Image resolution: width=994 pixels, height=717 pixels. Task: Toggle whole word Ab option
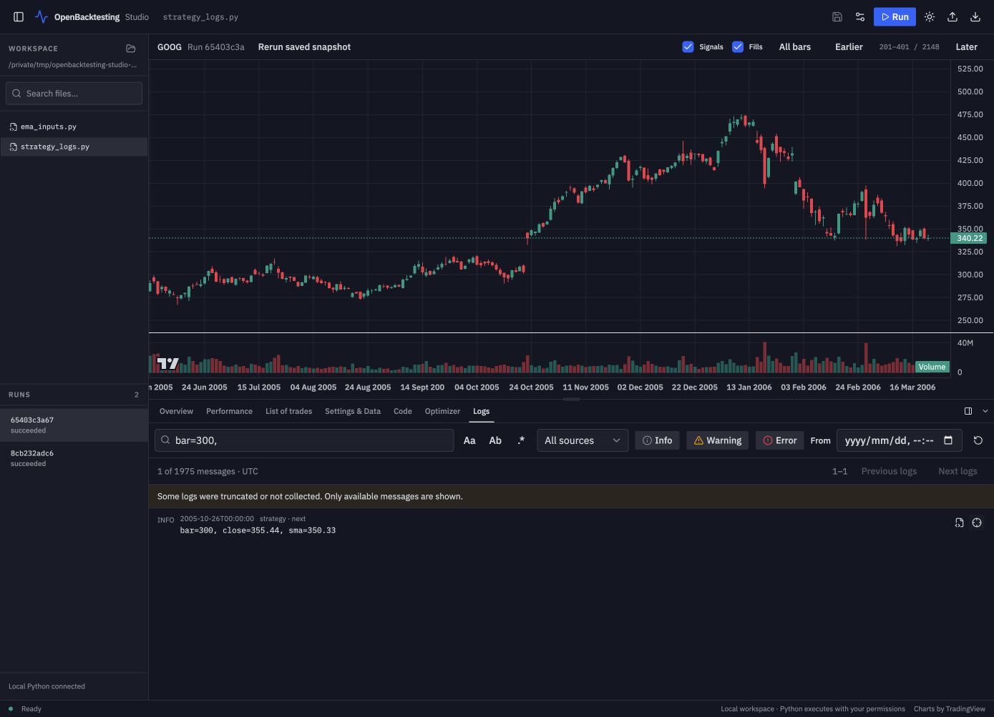(495, 440)
